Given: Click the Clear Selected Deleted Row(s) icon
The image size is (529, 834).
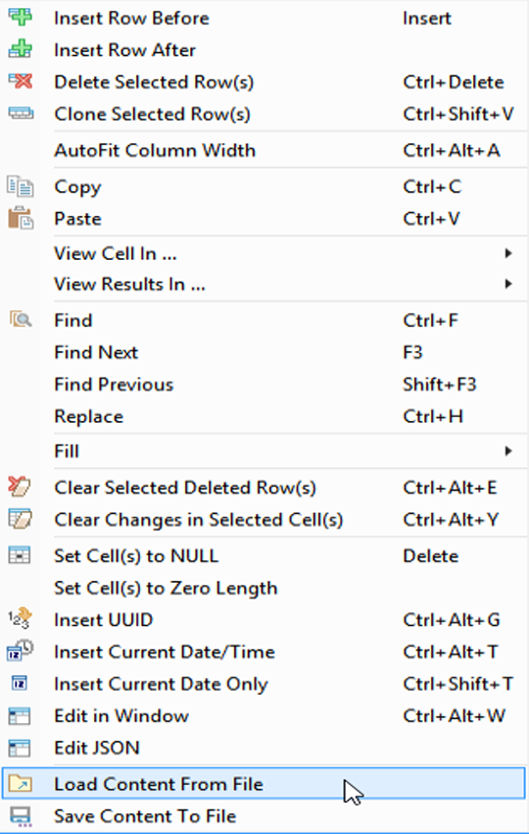Looking at the screenshot, I should [21, 487].
